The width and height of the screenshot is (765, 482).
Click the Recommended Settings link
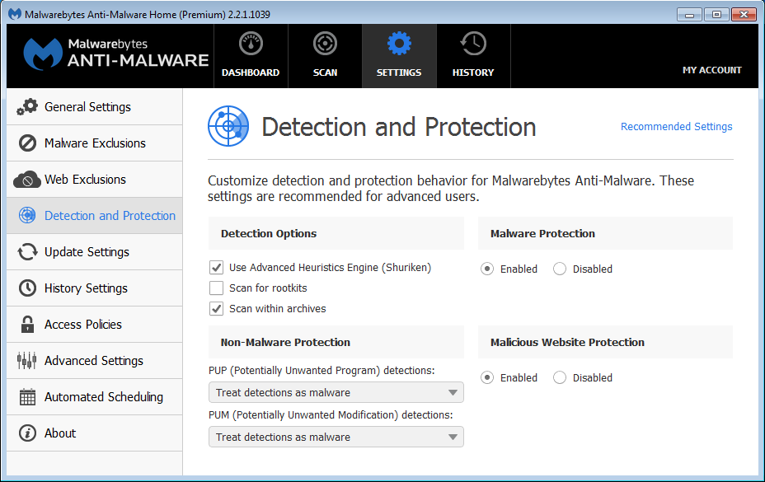676,126
